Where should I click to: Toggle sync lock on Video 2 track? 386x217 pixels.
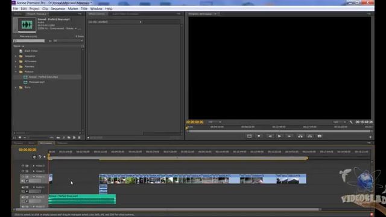[27, 171]
